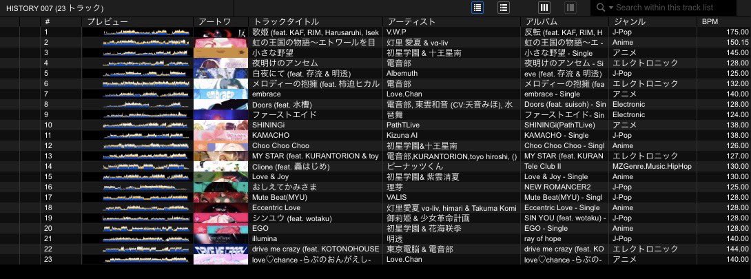Viewport: 751px width, 279px height.
Task: Click artist V.W.P
Action: [x=396, y=32]
